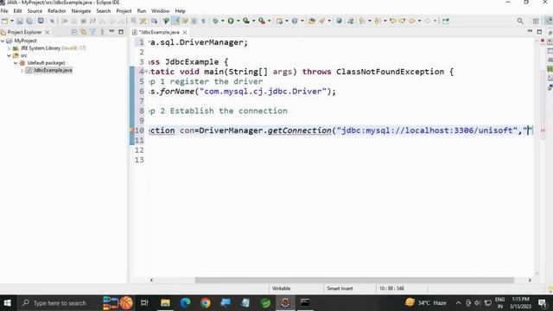Screen dimensions: 553x311
Task: Open the New file wizard icon
Action: click(4, 21)
